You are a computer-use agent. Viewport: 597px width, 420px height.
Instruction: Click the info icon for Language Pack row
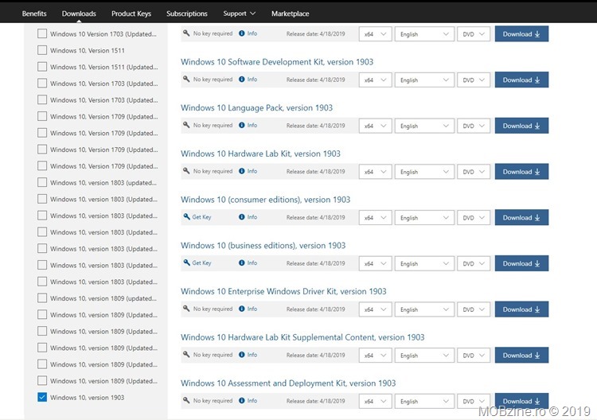coord(242,125)
